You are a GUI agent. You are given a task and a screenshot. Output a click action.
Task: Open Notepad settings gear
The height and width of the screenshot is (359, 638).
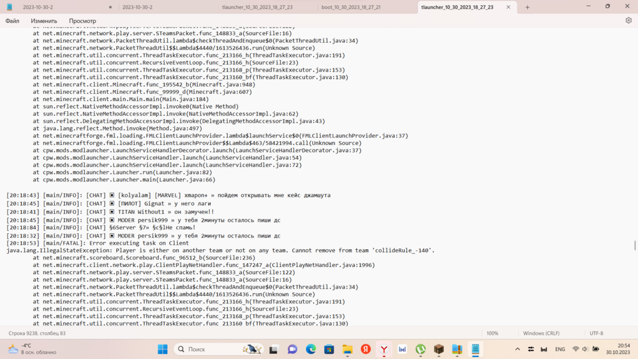pyautogui.click(x=628, y=20)
